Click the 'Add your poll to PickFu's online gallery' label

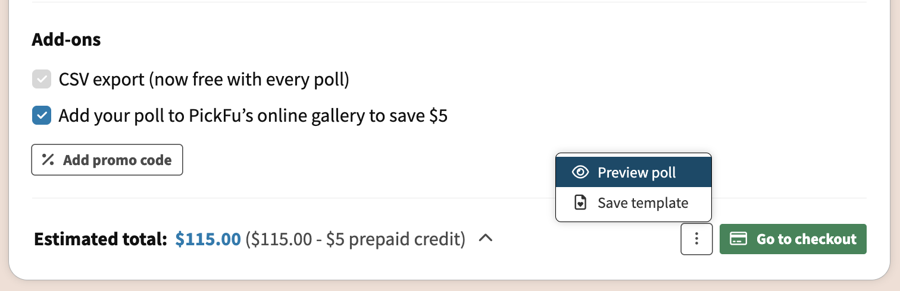[253, 116]
